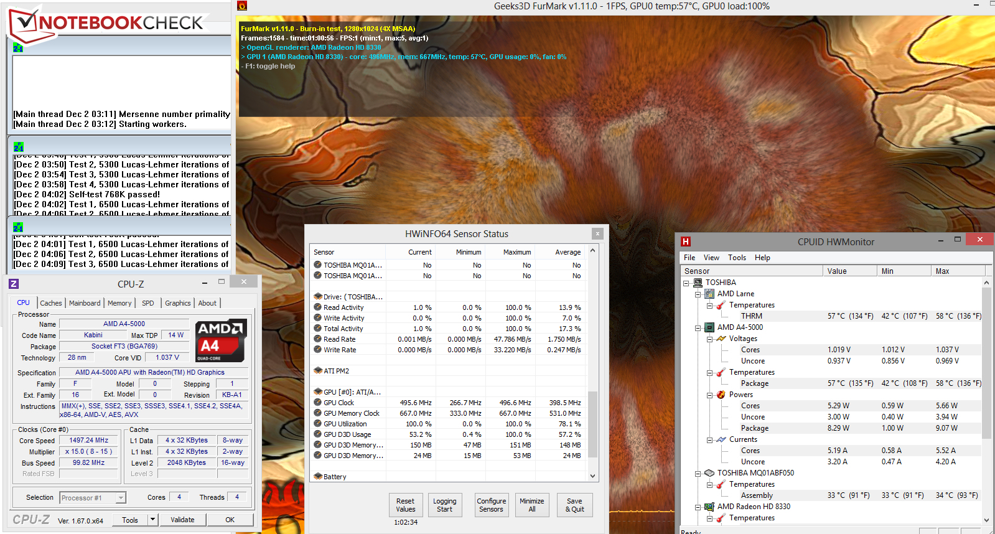
Task: Switch to the SPD tab in CPU-Z
Action: tap(147, 303)
